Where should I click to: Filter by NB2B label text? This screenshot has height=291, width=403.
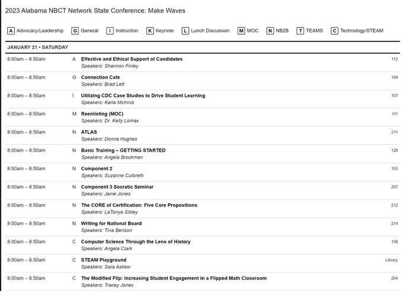282,31
